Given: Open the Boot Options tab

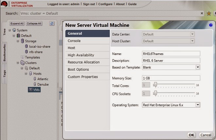Looking at the screenshot, I should [87, 69].
